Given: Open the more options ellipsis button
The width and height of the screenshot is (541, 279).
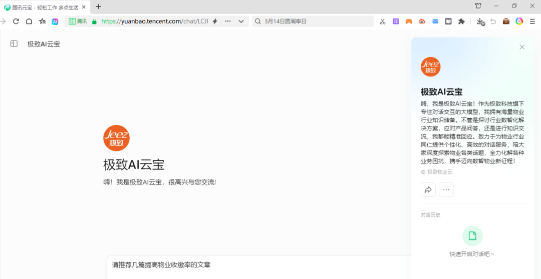Looking at the screenshot, I should [446, 190].
